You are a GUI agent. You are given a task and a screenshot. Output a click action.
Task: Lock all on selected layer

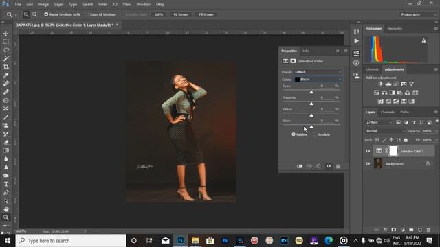tap(406, 140)
